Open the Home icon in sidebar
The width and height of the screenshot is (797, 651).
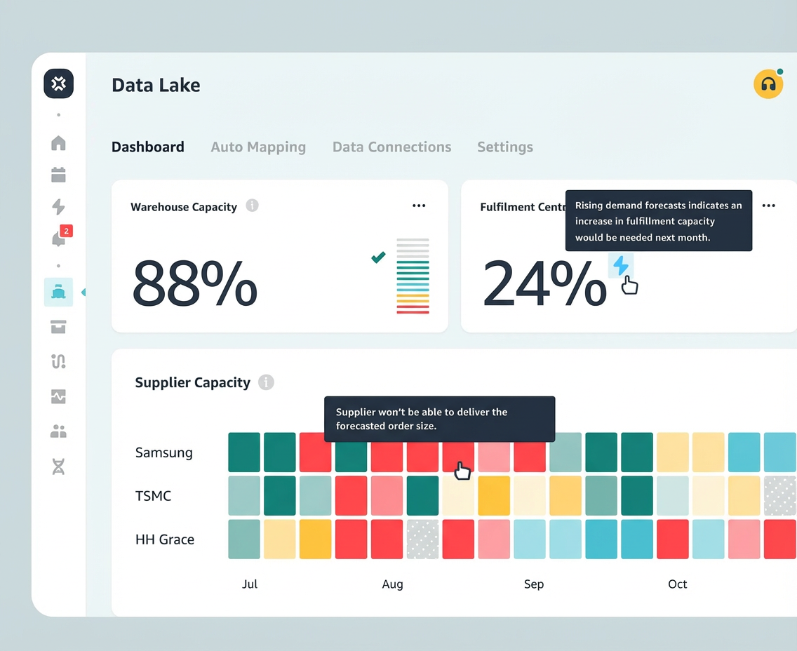coord(59,143)
